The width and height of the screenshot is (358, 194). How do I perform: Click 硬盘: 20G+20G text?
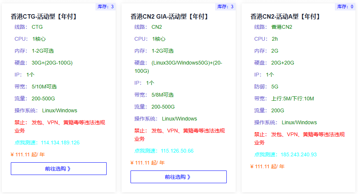click(x=274, y=63)
